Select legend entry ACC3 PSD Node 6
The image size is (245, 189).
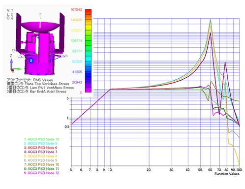40,148
